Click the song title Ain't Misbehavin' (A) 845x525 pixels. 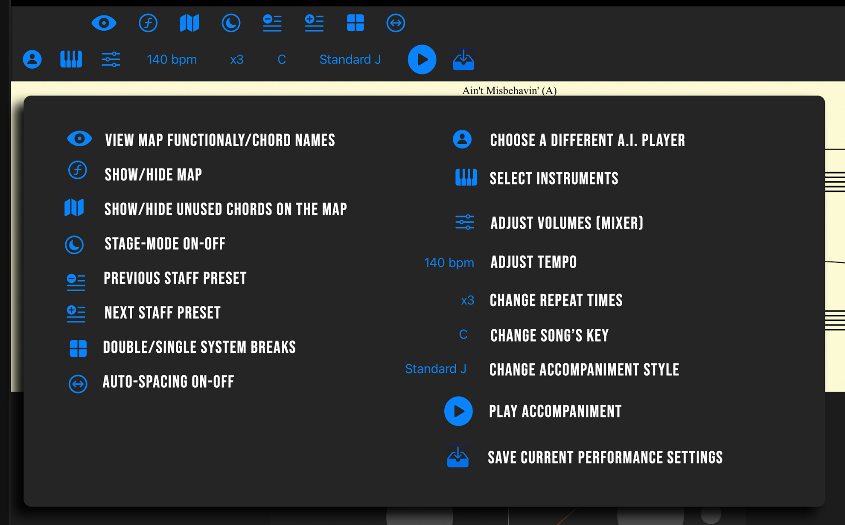click(509, 90)
